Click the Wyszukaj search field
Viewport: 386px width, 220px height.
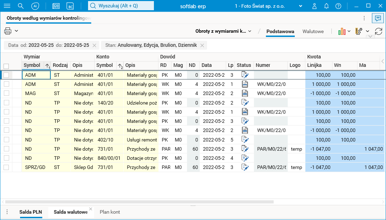coord(121,6)
